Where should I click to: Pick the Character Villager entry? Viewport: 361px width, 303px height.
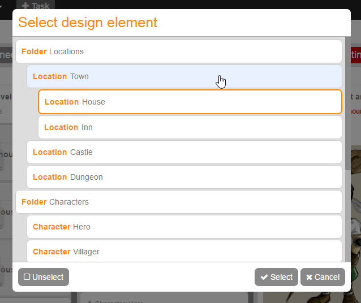[184, 252]
